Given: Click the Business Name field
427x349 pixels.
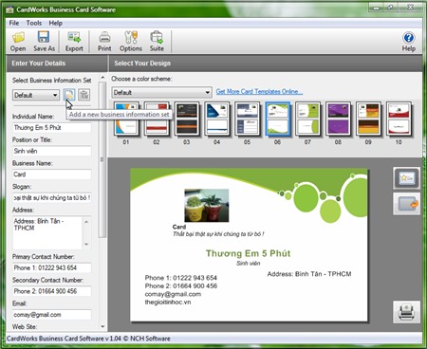Looking at the screenshot, I should click(x=52, y=174).
